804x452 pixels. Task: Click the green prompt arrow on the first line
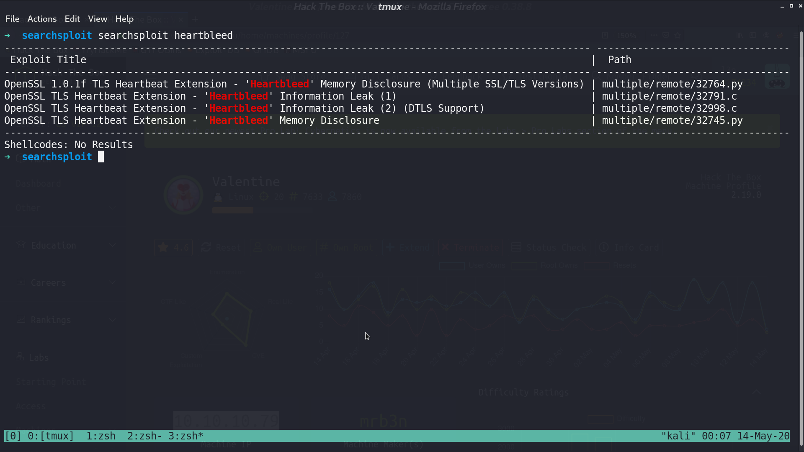click(x=7, y=36)
